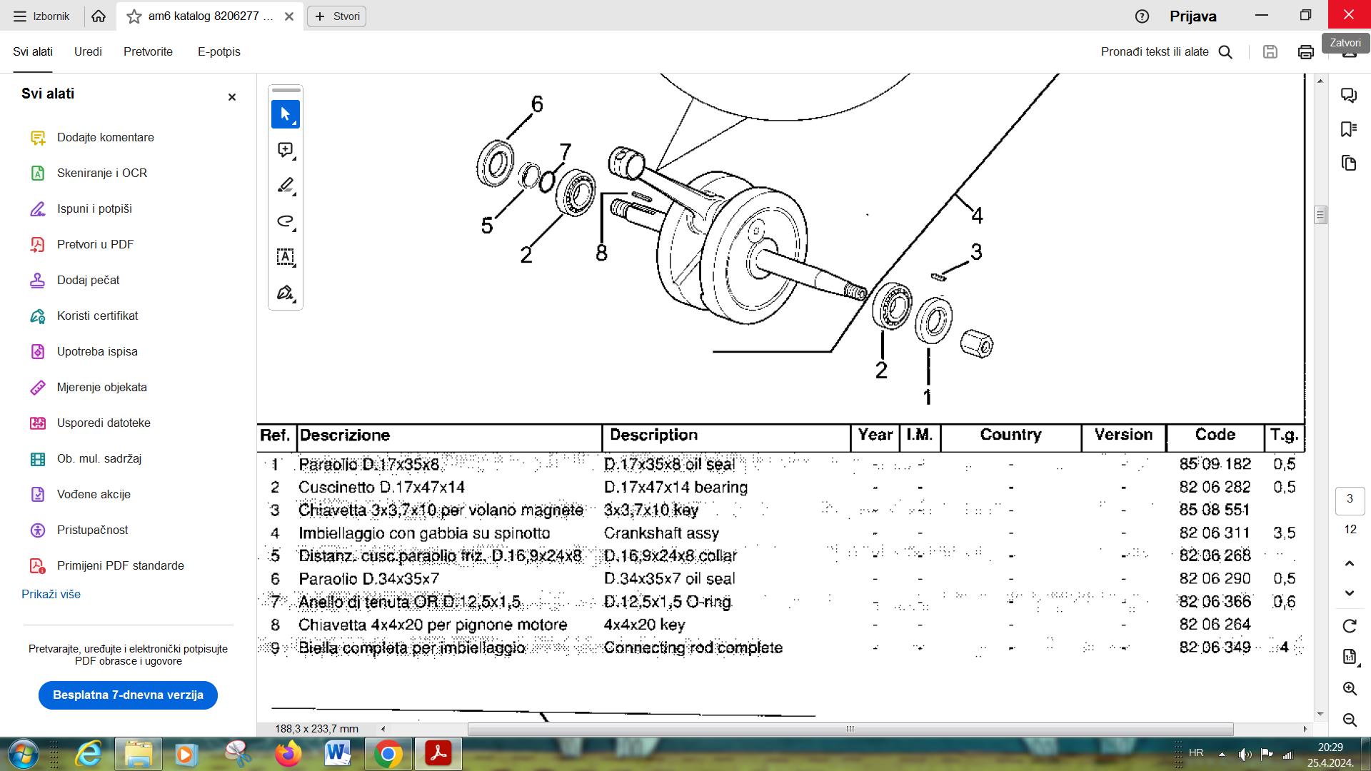
Task: Expand tools list with Prikaži više
Action: point(51,594)
